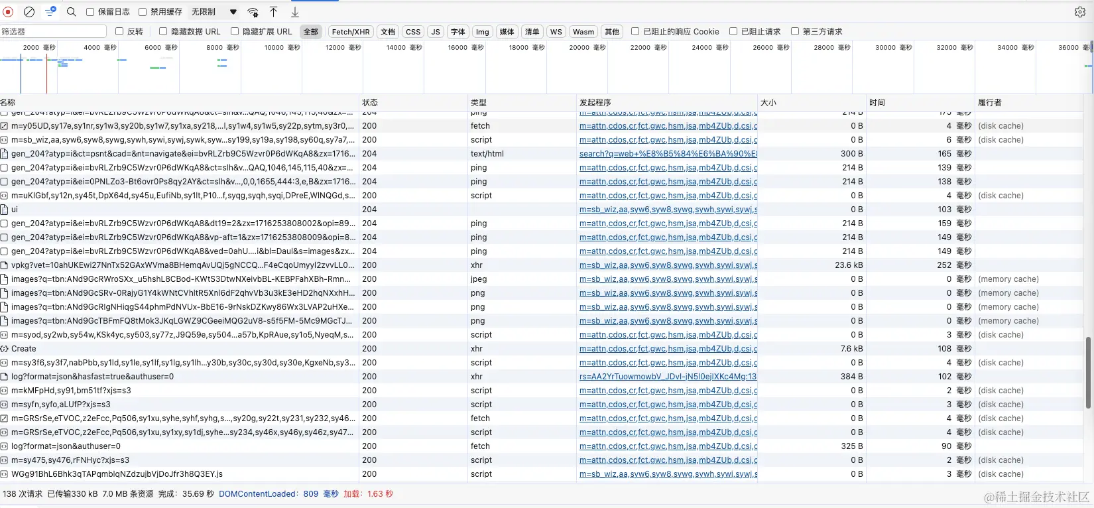Tick the 已阻止的响应 Cookie checkbox
Screen dimensions: 1094x508
tap(635, 31)
